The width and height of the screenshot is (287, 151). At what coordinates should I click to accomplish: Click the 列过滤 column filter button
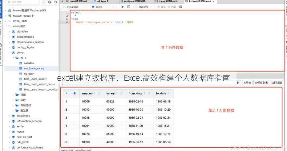point(277,83)
